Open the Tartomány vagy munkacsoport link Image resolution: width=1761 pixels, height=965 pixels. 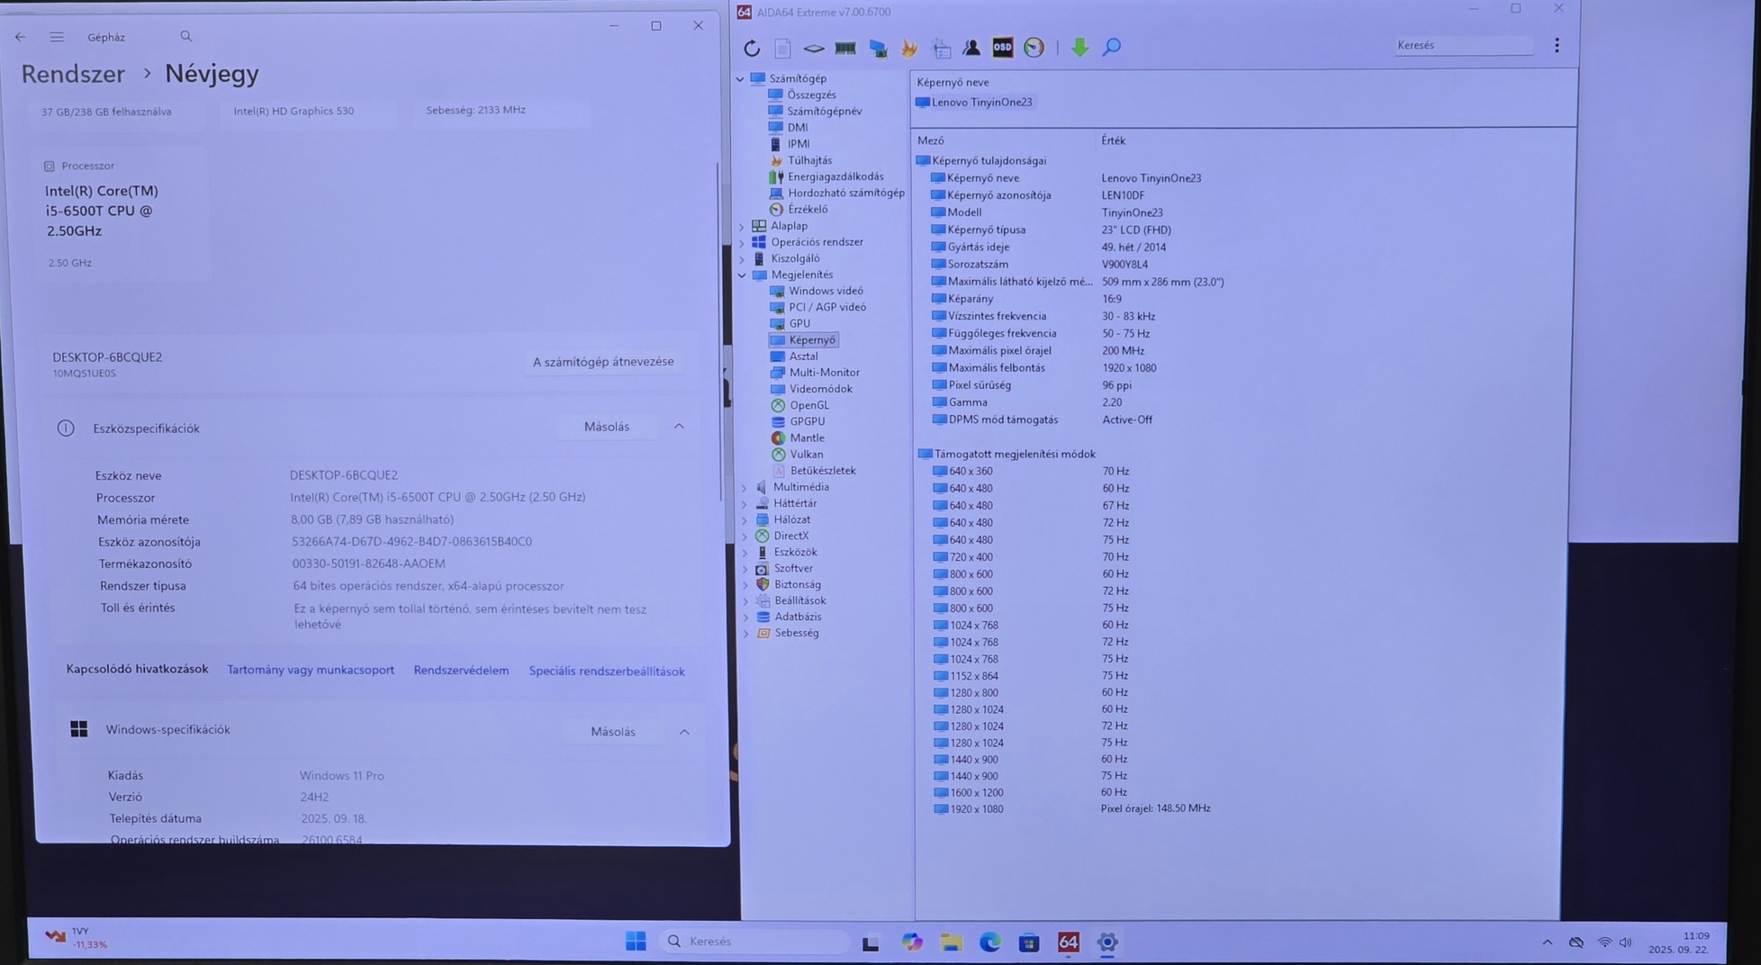click(x=311, y=670)
